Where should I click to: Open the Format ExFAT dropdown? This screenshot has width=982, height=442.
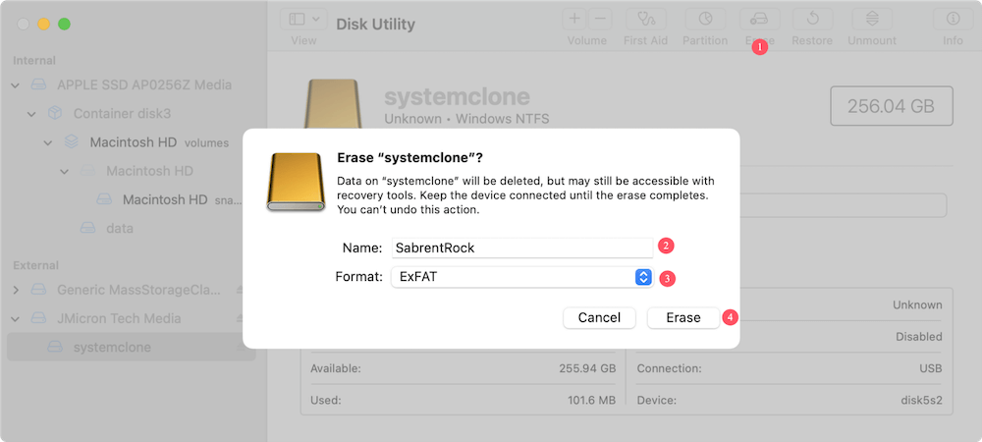pyautogui.click(x=643, y=277)
